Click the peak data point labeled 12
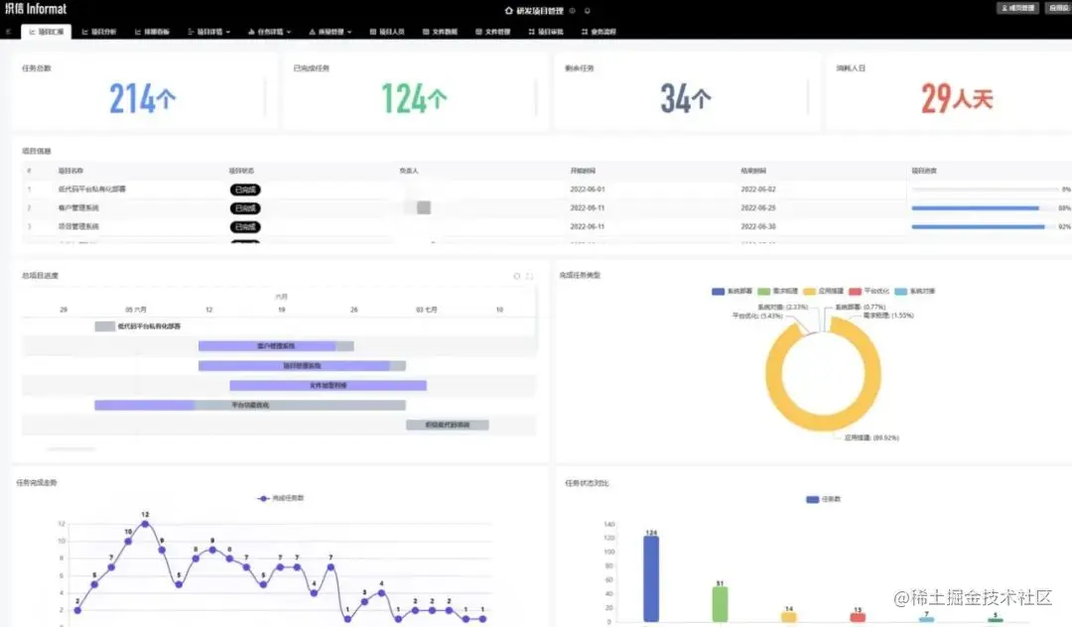The height and width of the screenshot is (627, 1072). point(145,524)
